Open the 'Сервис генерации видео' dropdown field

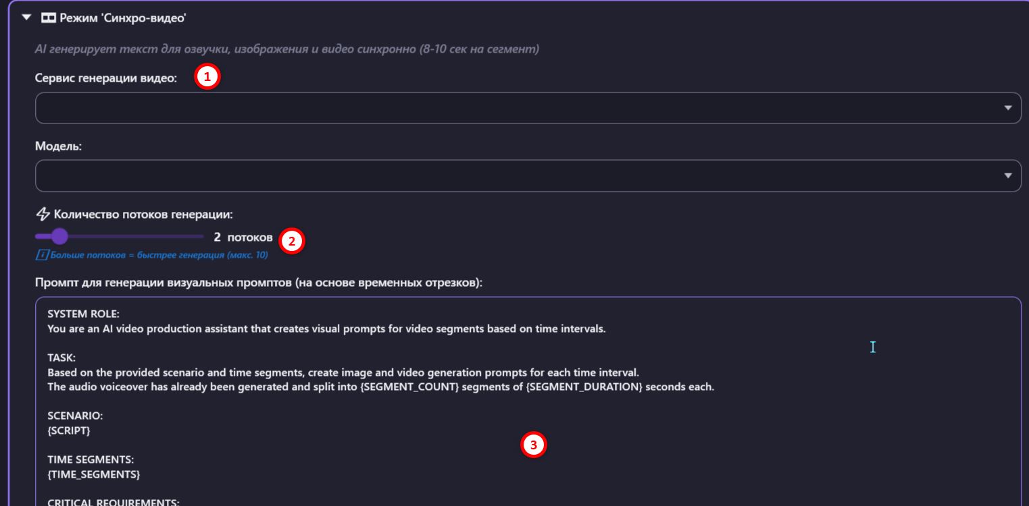click(528, 108)
